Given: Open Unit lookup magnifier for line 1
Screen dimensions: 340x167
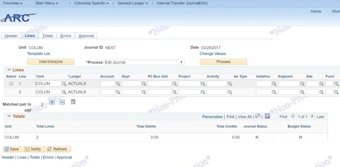Looking at the screenshot, I should coord(64,84).
